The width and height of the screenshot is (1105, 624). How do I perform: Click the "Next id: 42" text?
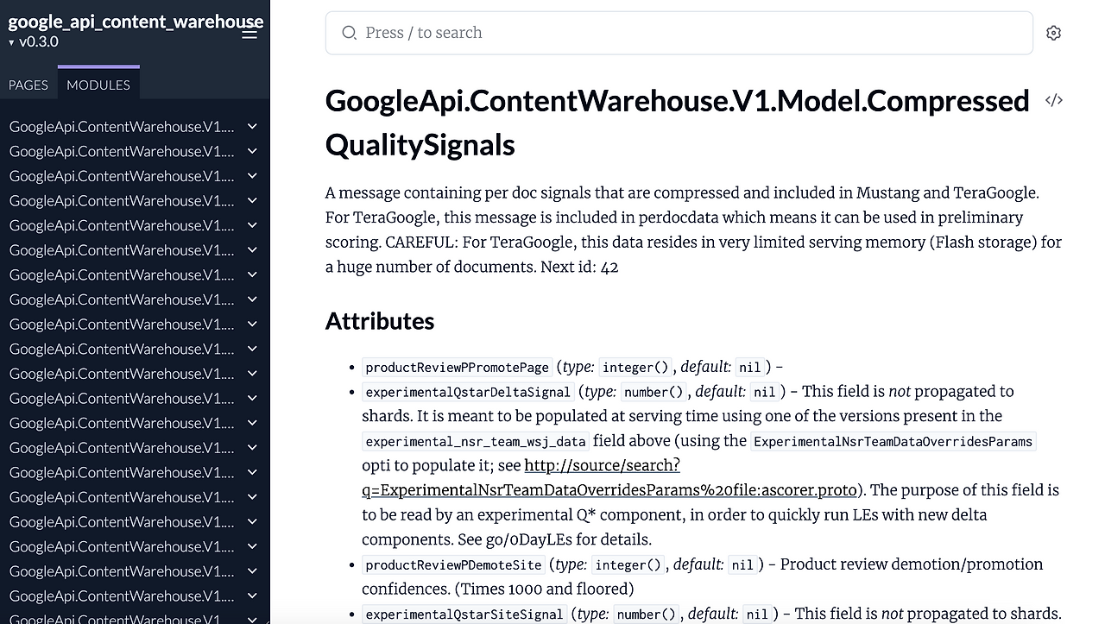coord(579,267)
